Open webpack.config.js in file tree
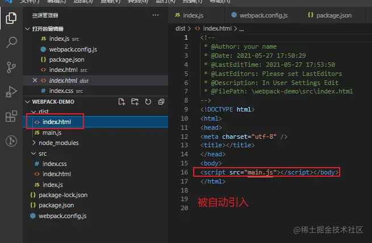The height and width of the screenshot is (243, 372). point(95,216)
